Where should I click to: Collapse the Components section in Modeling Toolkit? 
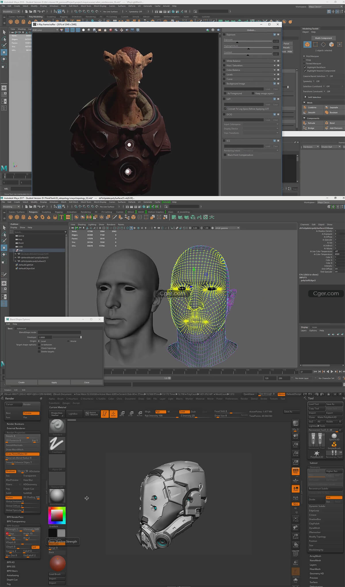tap(304, 118)
